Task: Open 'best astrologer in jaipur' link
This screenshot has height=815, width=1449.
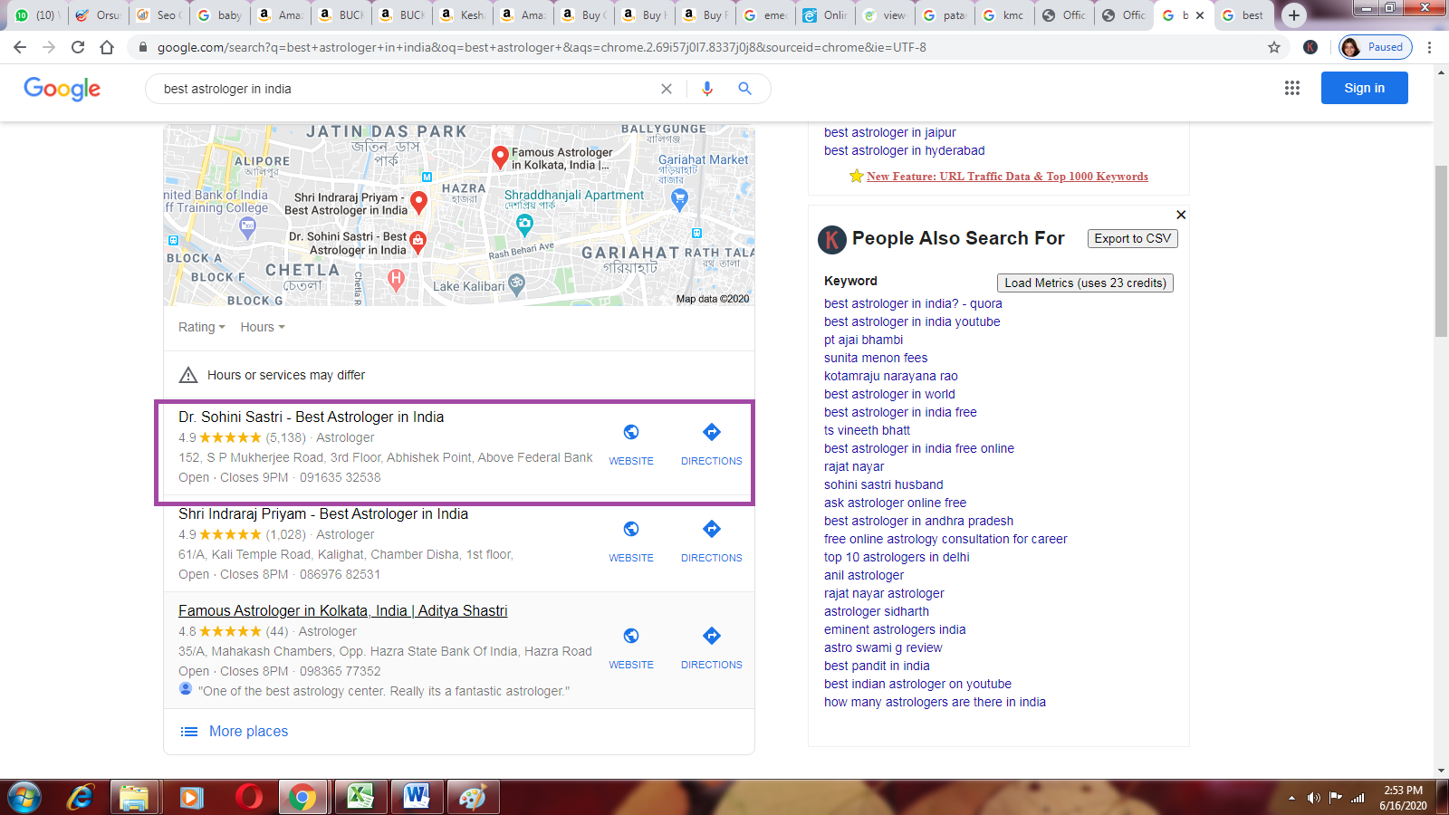Action: pos(889,132)
